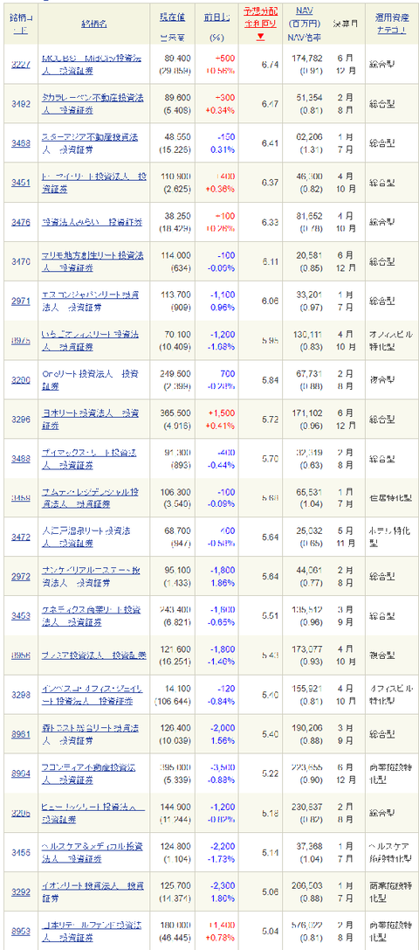Select yield value 6.11

[270, 261]
